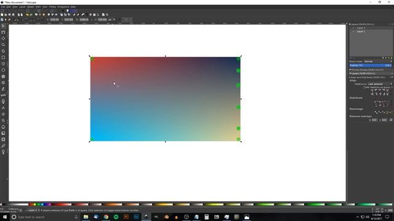The width and height of the screenshot is (394, 221).
Task: Click the X position field
Action: (54, 20)
